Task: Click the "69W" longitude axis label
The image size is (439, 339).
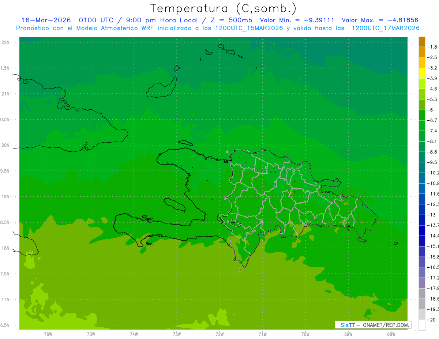Action: pos(348,334)
